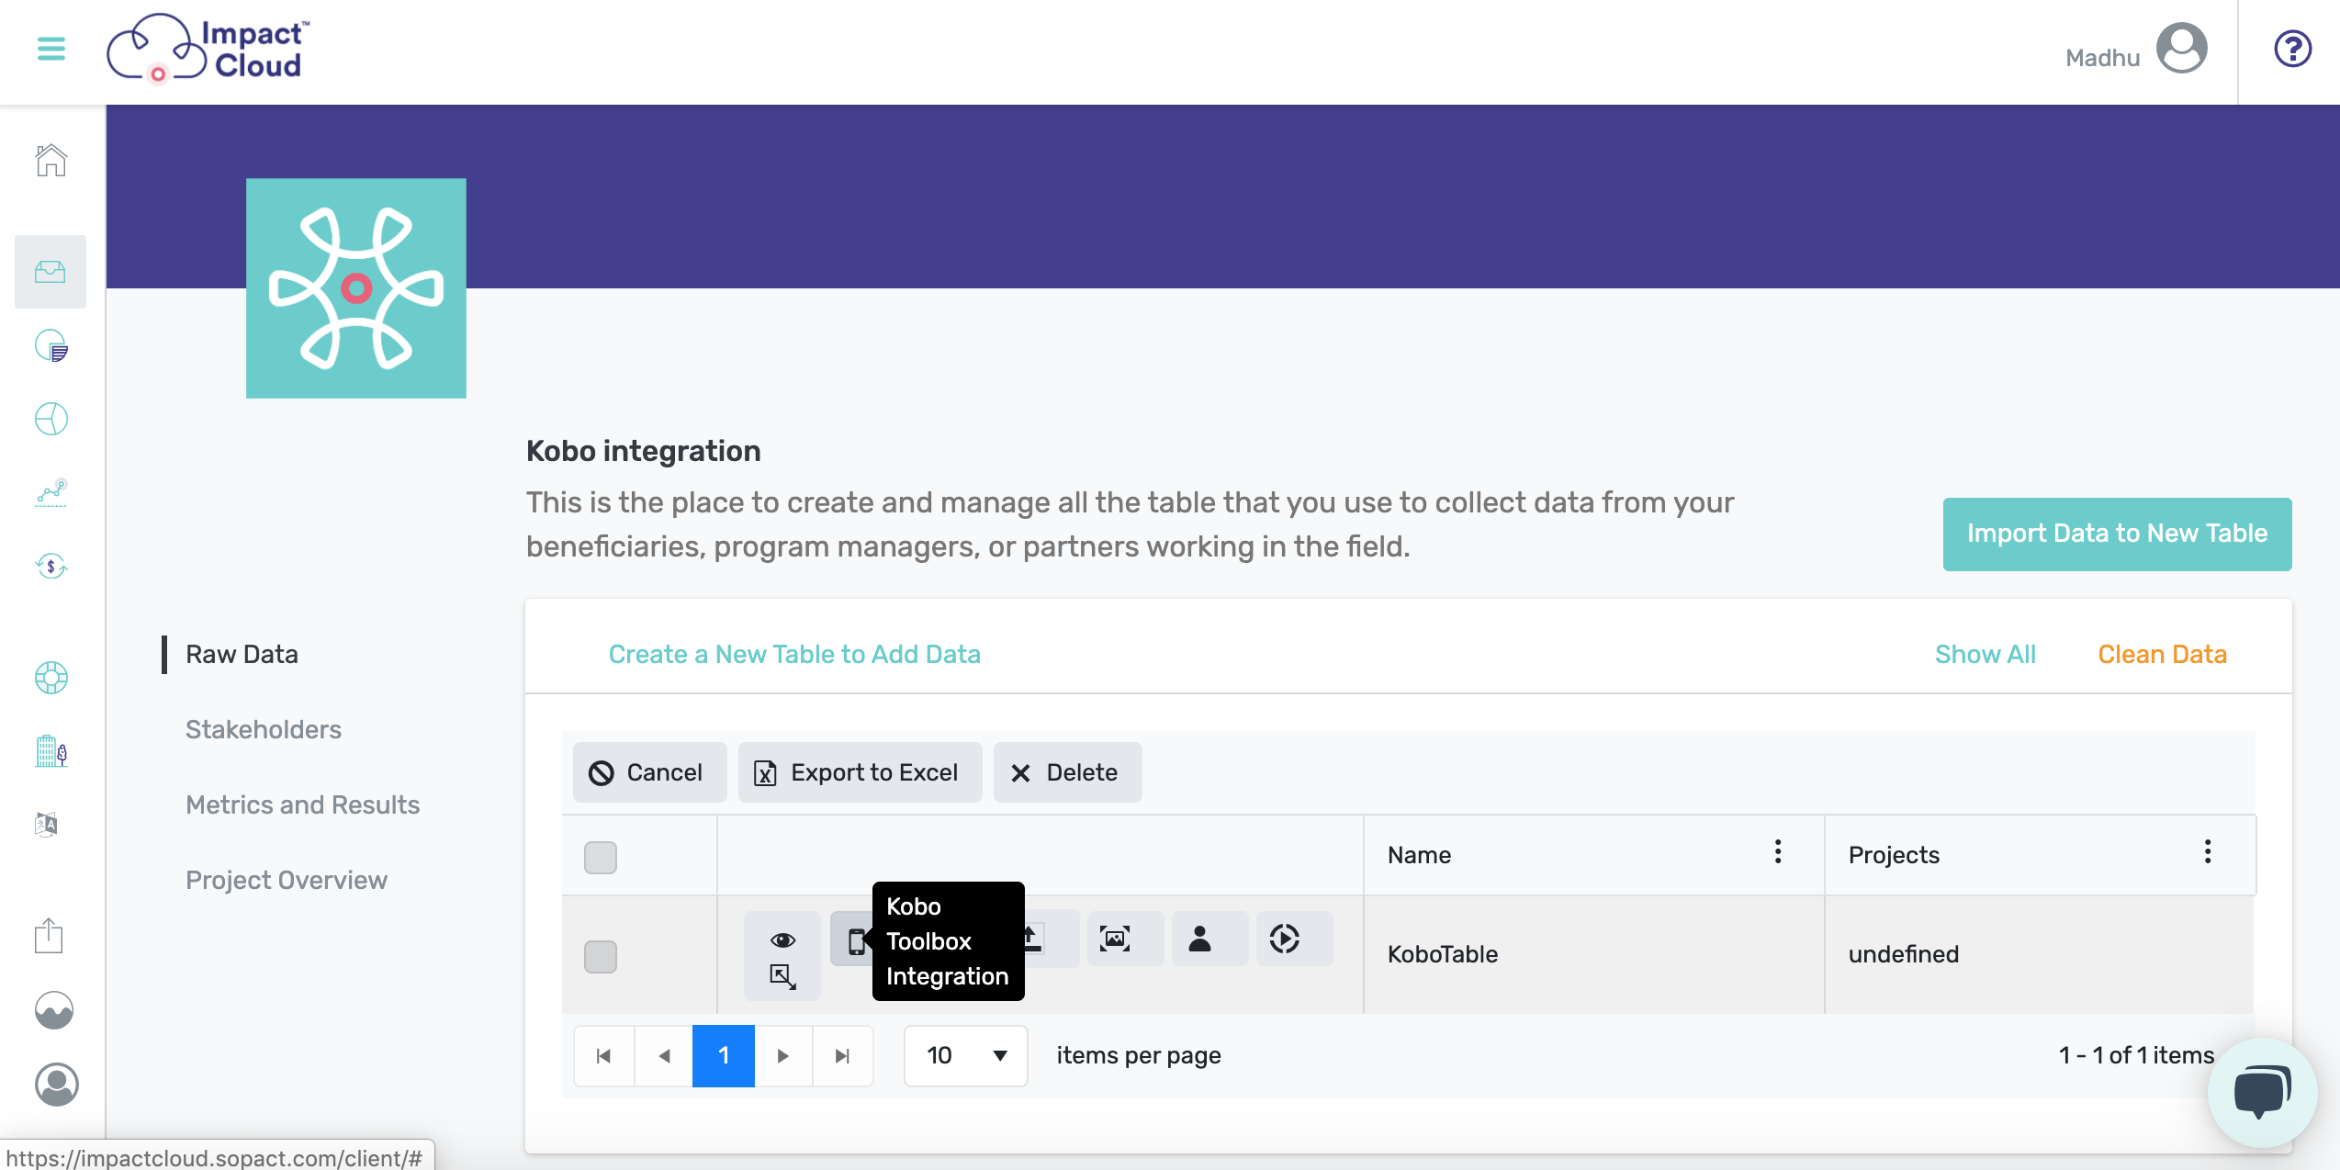2340x1170 pixels.
Task: Click the Delete button
Action: [1067, 772]
